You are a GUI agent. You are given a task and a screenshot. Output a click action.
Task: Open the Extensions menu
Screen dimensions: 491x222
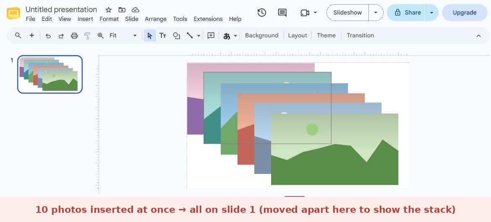pos(208,19)
